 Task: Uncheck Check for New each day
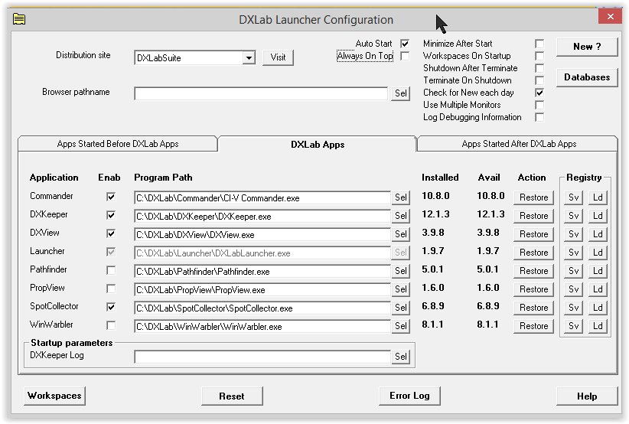[539, 93]
